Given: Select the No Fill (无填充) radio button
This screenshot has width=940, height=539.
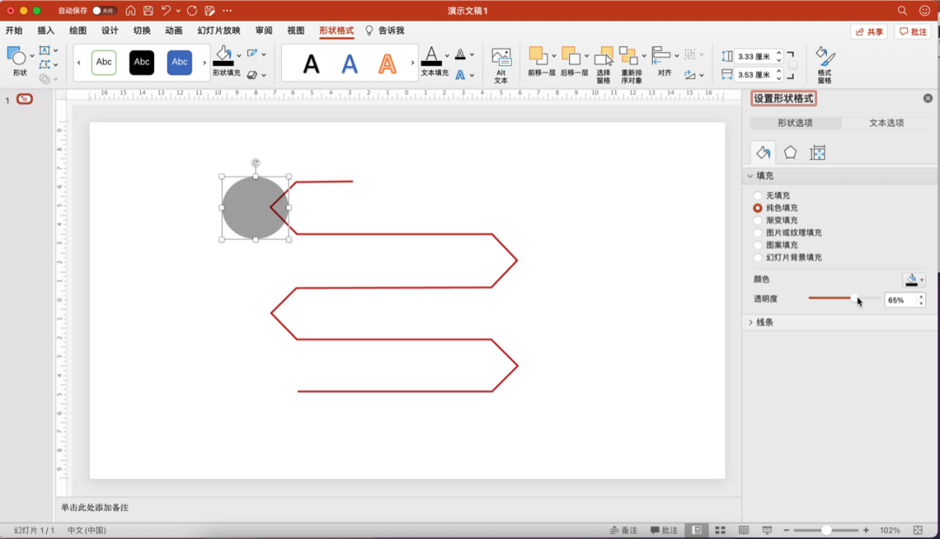Looking at the screenshot, I should pos(758,196).
